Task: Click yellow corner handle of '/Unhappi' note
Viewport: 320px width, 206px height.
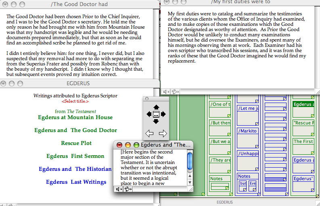Action: [257, 169]
